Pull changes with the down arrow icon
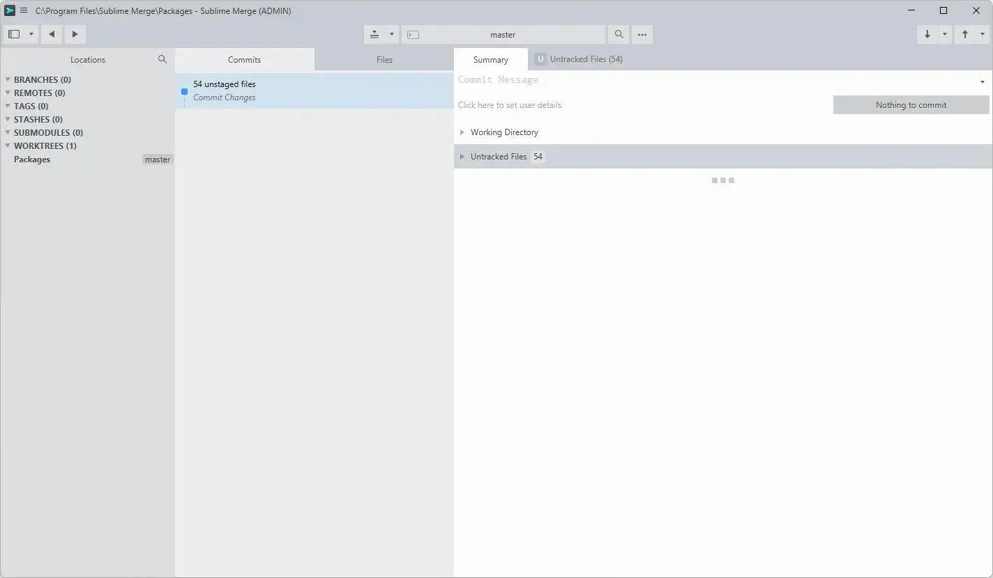 [927, 34]
